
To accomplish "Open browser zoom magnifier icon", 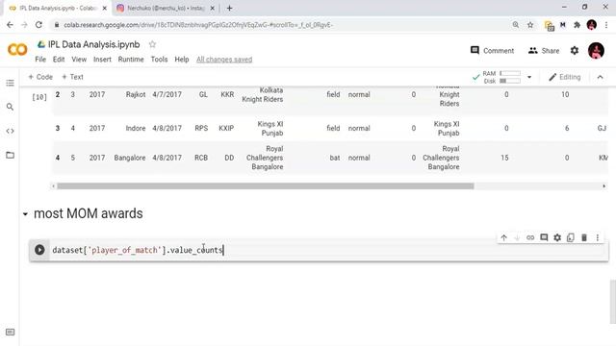I will (516, 25).
